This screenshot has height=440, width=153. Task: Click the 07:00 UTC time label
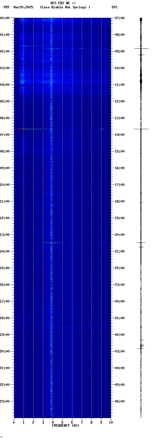pos(119,18)
